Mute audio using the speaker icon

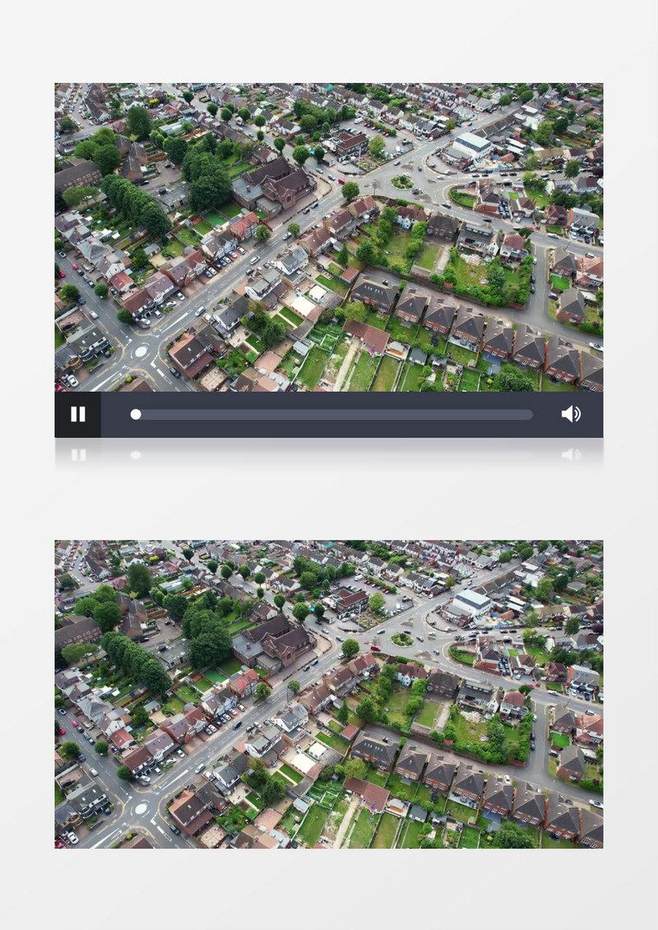(571, 414)
